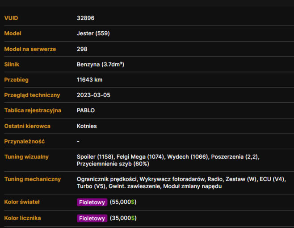This screenshot has width=294, height=228.
Task: Click the Tuning wizualny label
Action: [26, 156]
